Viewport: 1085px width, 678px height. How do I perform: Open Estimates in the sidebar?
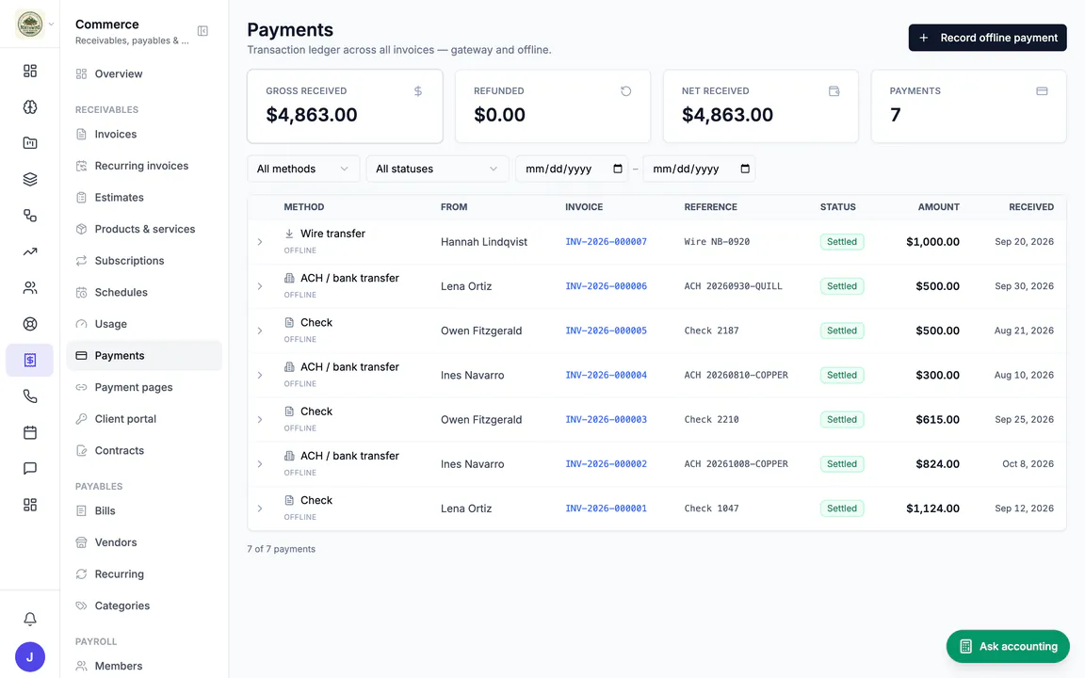click(144, 198)
